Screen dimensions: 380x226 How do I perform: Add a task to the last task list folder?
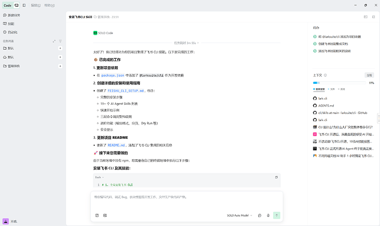click(x=60, y=66)
